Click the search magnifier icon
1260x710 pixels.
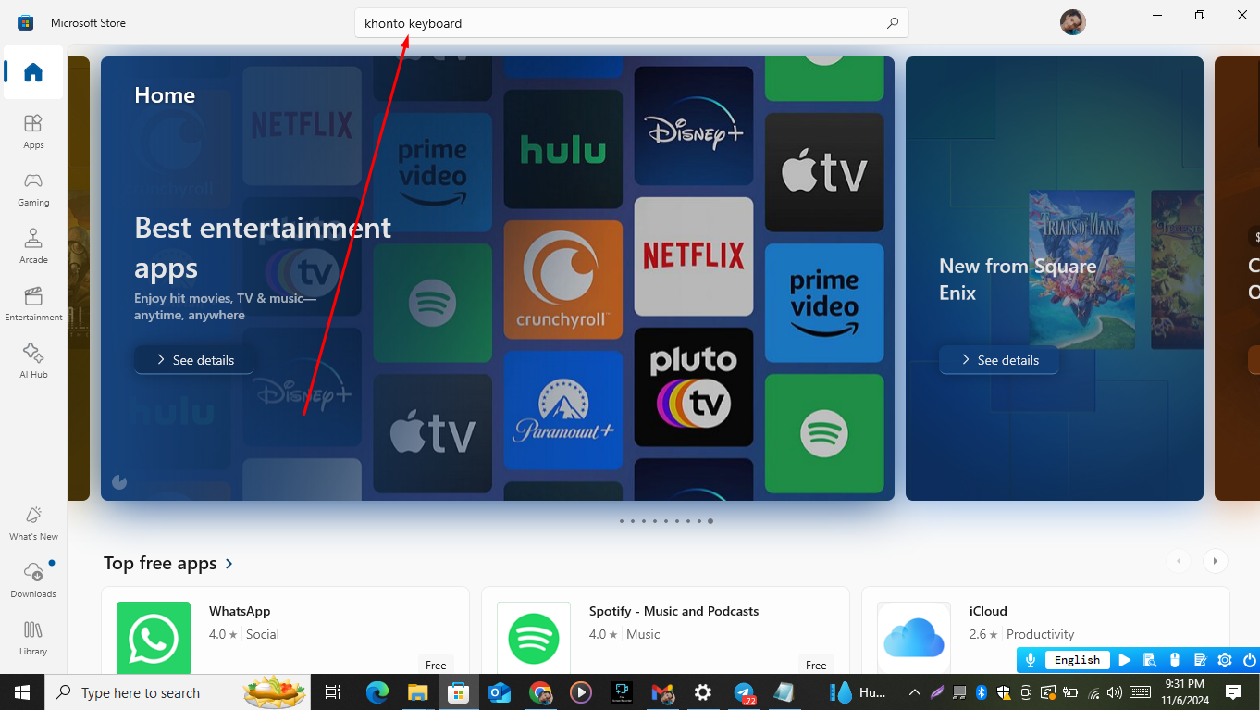pyautogui.click(x=892, y=23)
